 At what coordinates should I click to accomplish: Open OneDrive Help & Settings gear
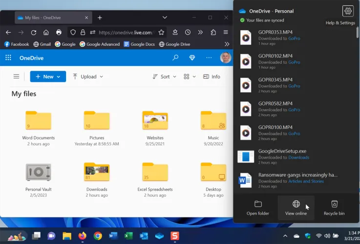347,11
